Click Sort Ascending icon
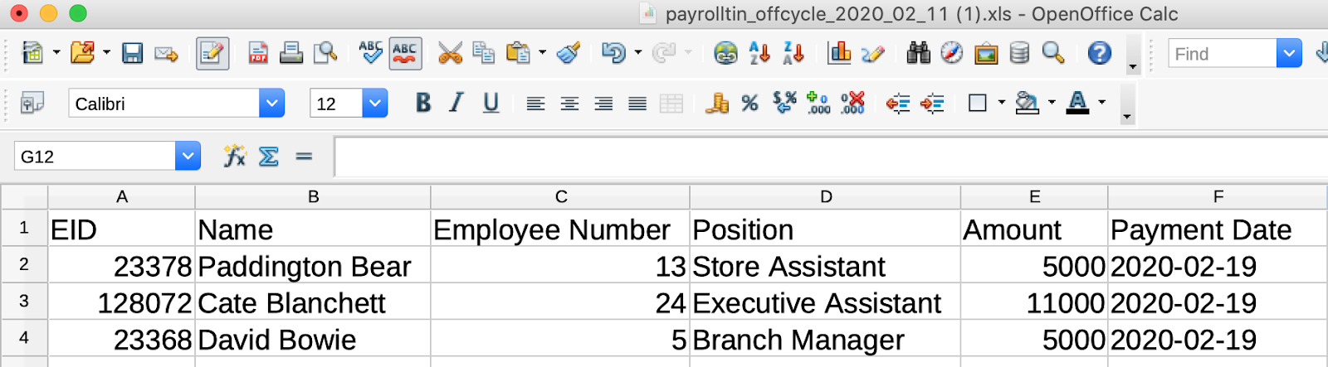The width and height of the screenshot is (1328, 367). 759,54
